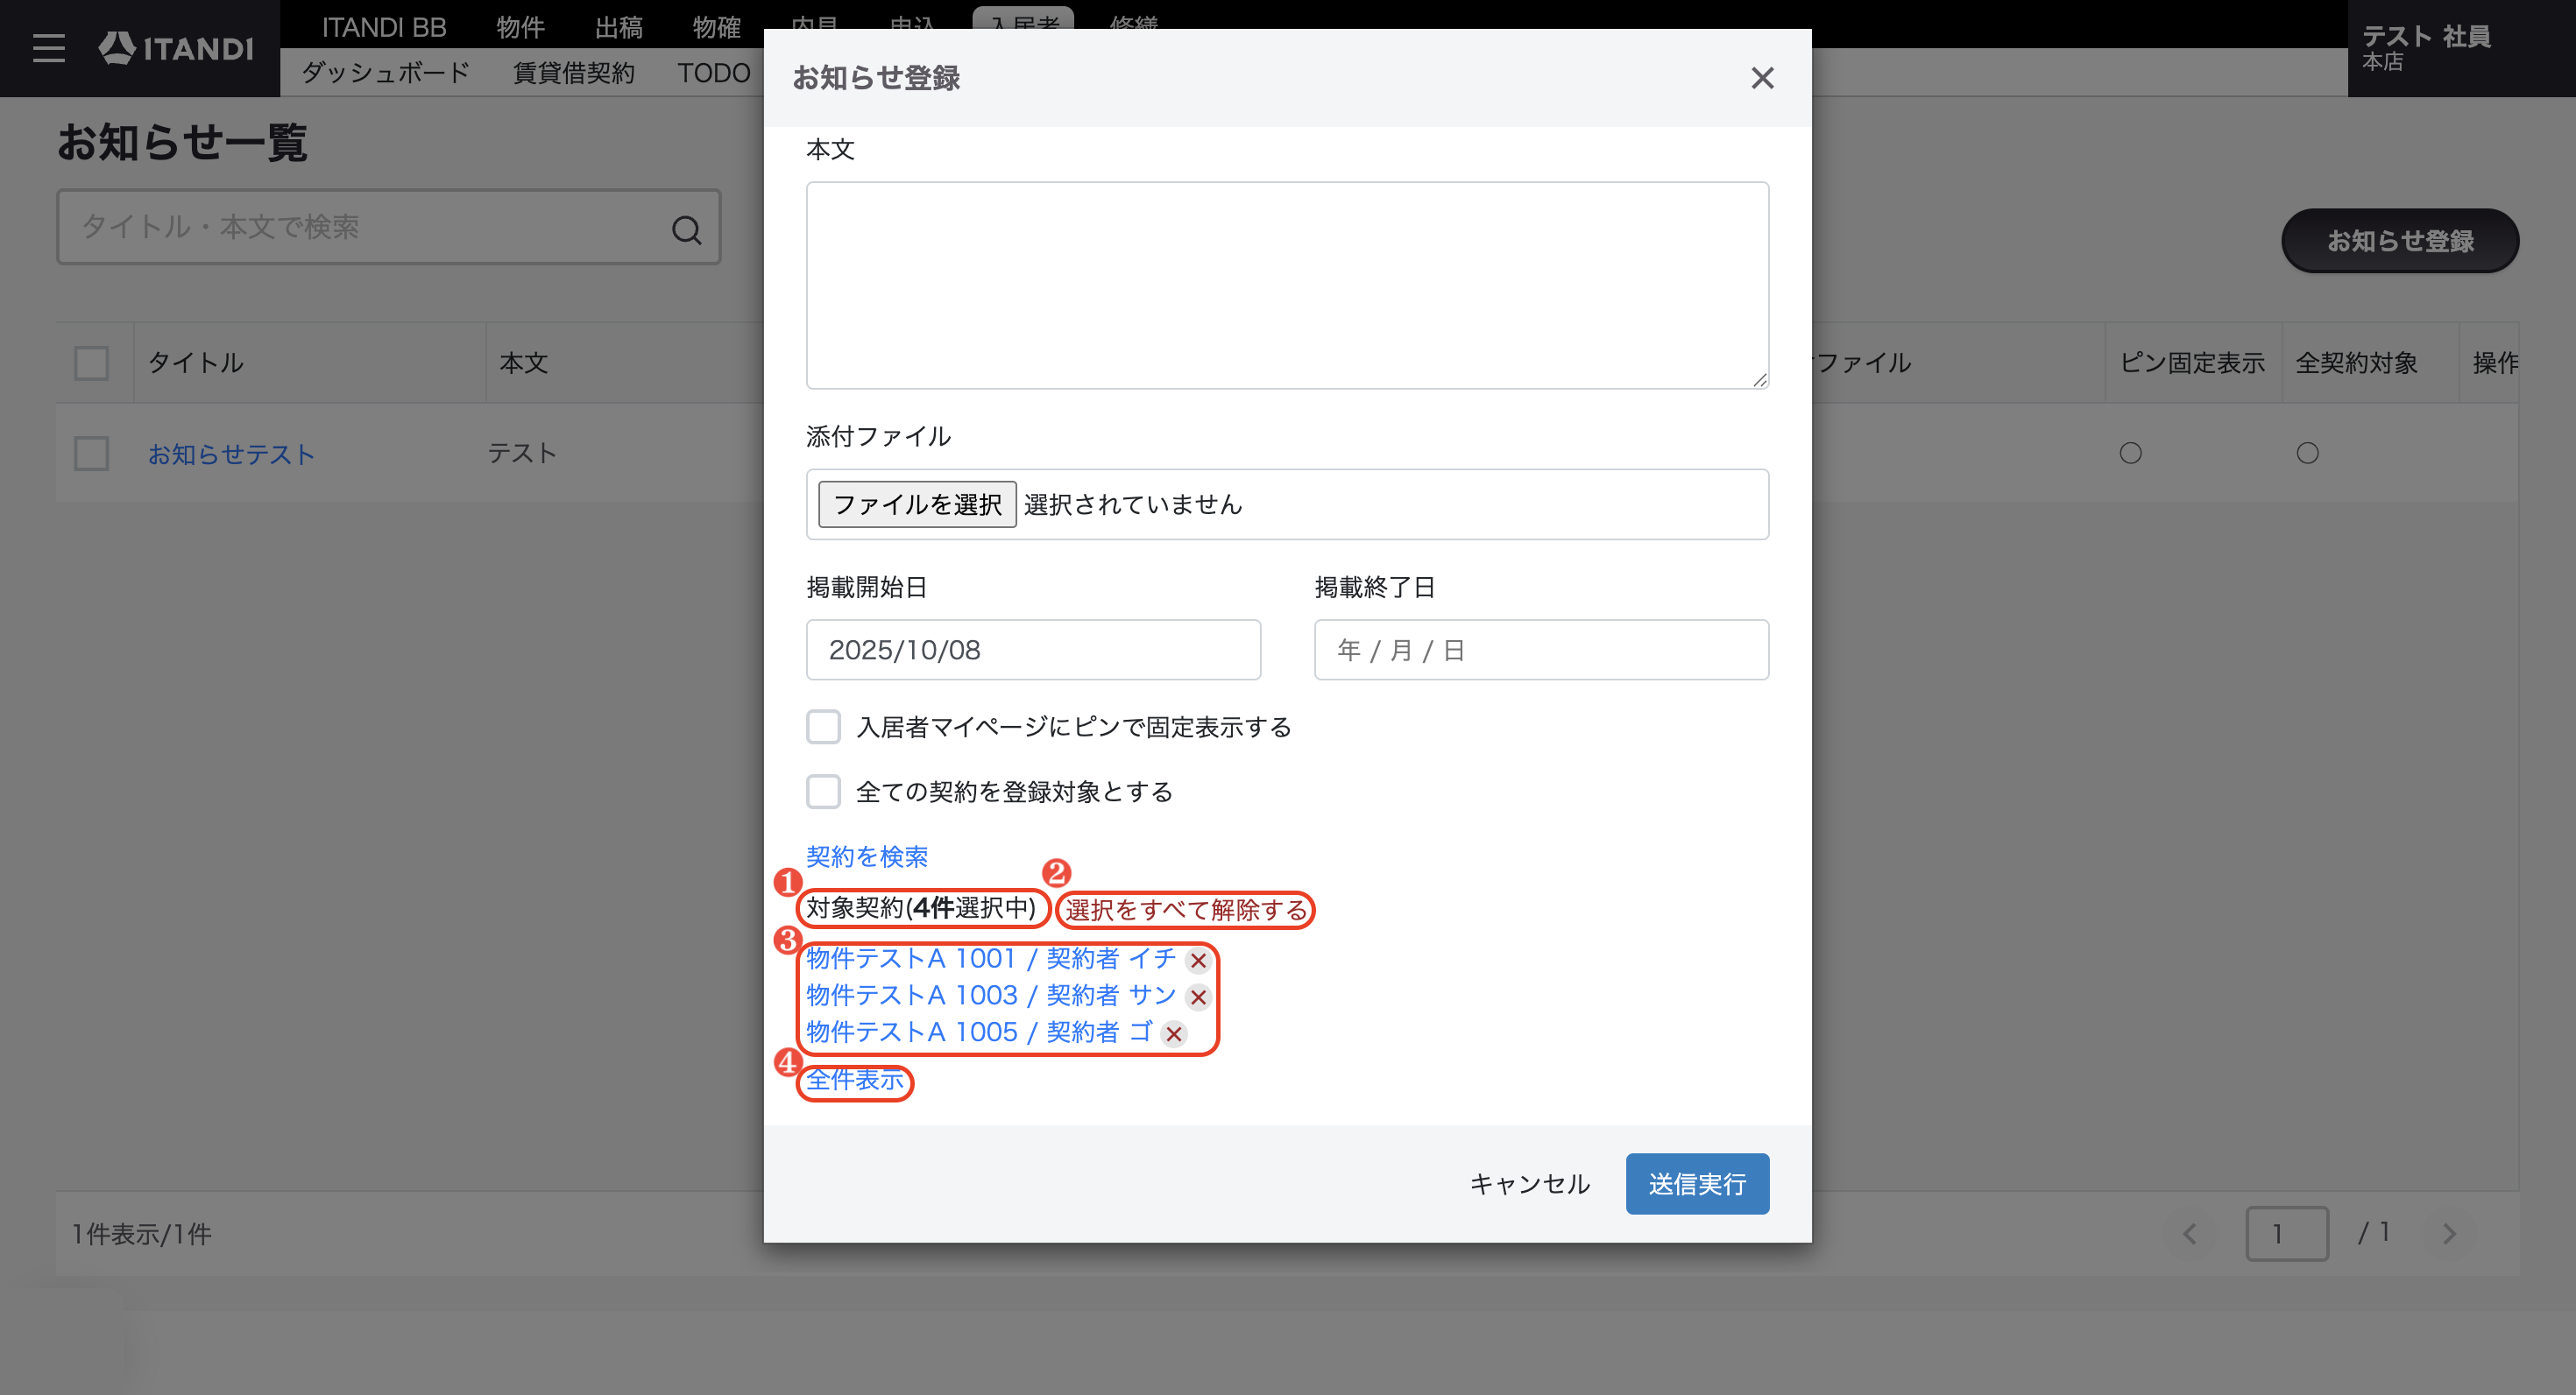2576x1395 pixels.
Task: Click the ピン固定表示 column header
Action: point(2192,363)
